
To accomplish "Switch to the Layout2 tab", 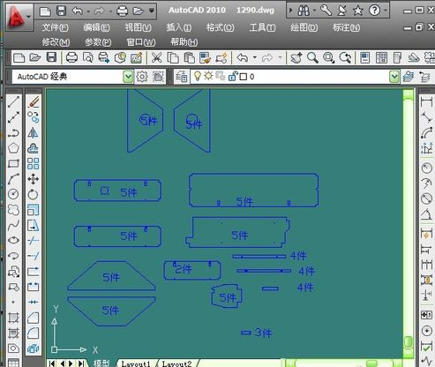I will coord(176,363).
